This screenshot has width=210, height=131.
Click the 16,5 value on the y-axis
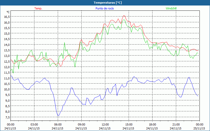click(x=7, y=17)
